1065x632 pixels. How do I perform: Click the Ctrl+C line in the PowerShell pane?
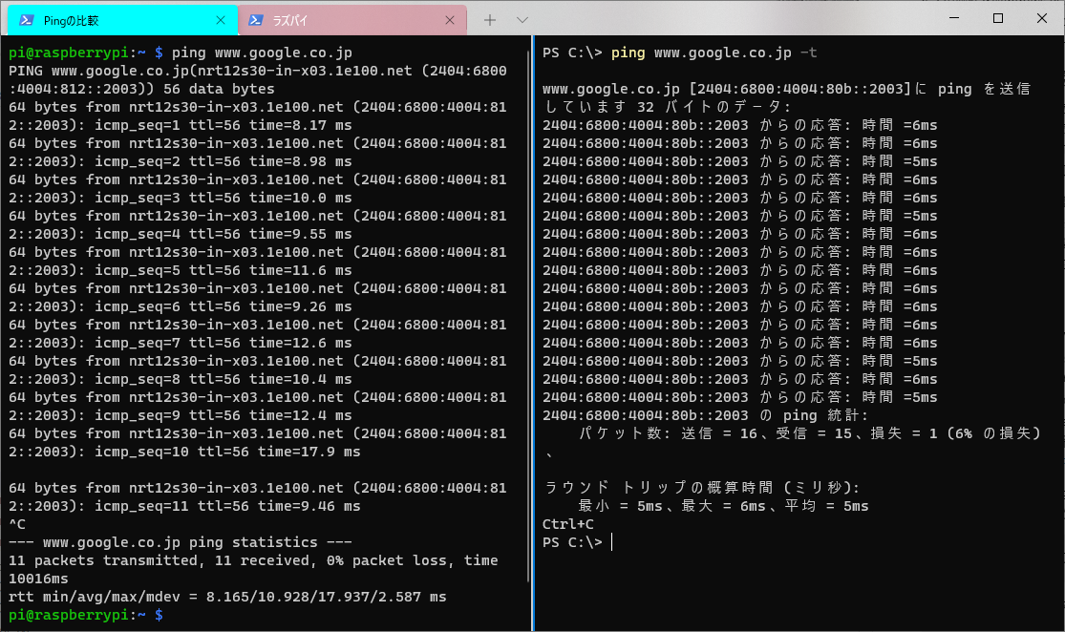pos(567,524)
